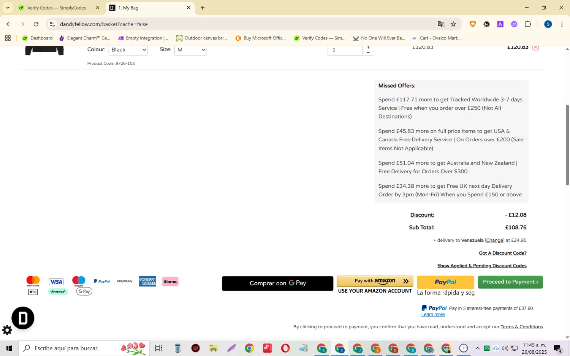The height and width of the screenshot is (356, 570).
Task: Open the apps grid in bookmarks bar
Action: coord(8,38)
